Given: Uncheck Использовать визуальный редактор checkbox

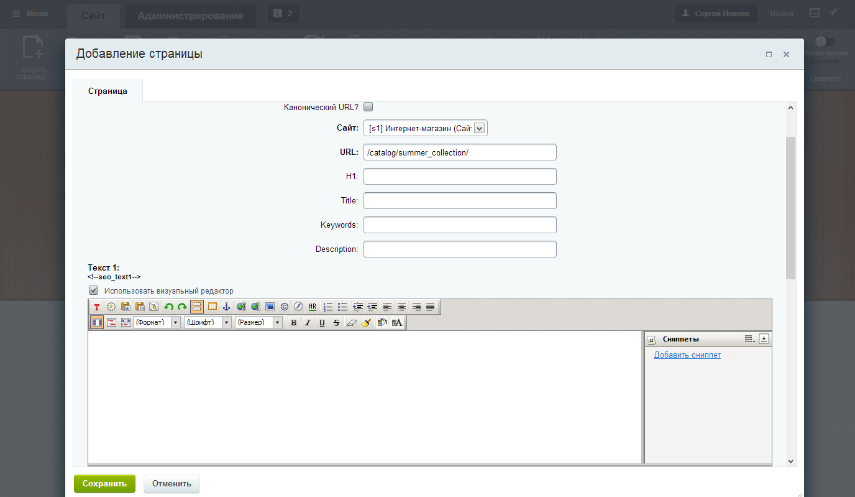Looking at the screenshot, I should [x=94, y=290].
